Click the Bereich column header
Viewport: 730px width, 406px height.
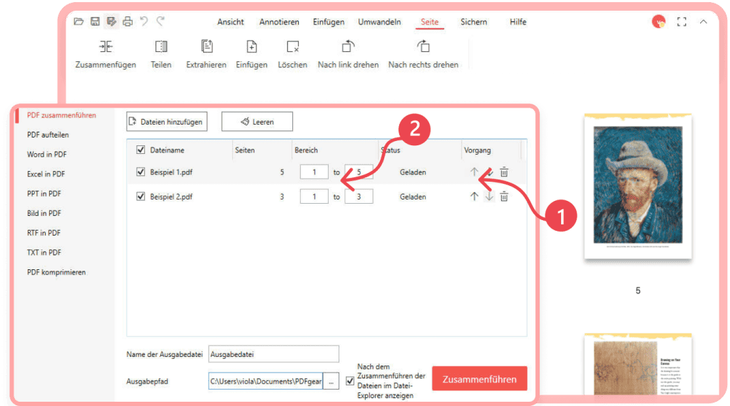(x=306, y=150)
